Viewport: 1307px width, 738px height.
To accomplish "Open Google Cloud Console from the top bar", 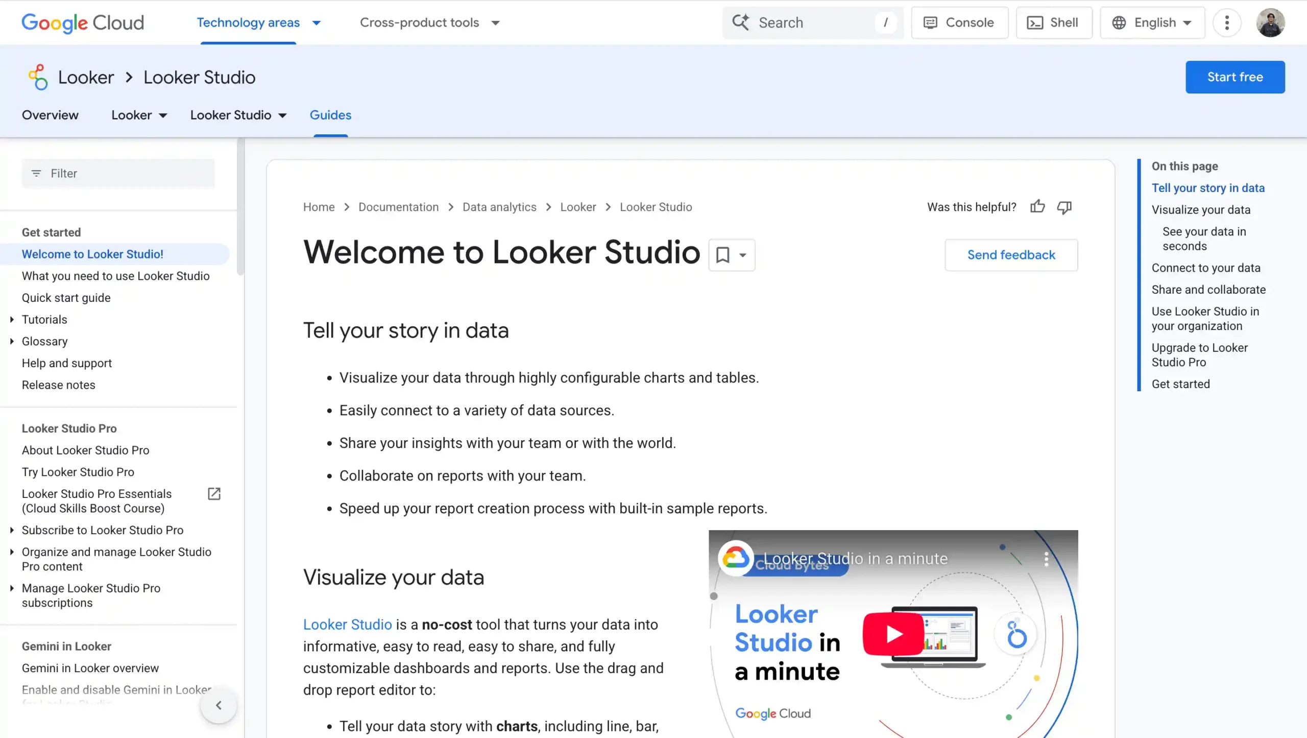I will click(x=959, y=22).
